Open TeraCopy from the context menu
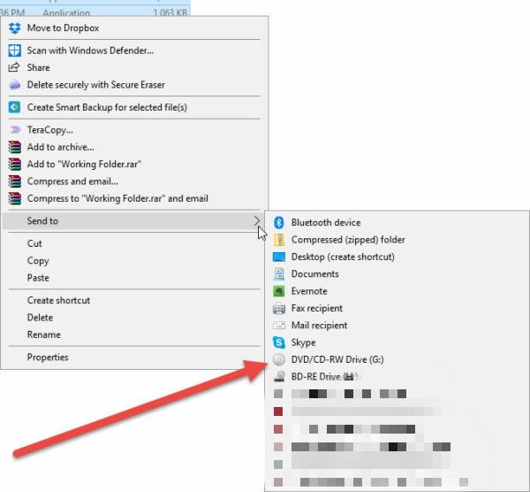530x492 pixels. pyautogui.click(x=134, y=130)
